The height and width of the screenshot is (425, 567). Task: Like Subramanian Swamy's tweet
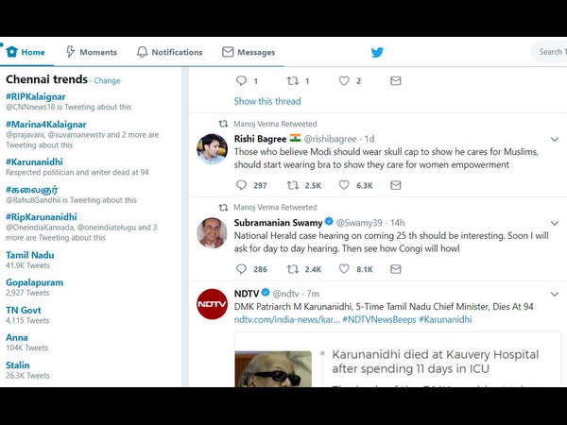coord(344,269)
